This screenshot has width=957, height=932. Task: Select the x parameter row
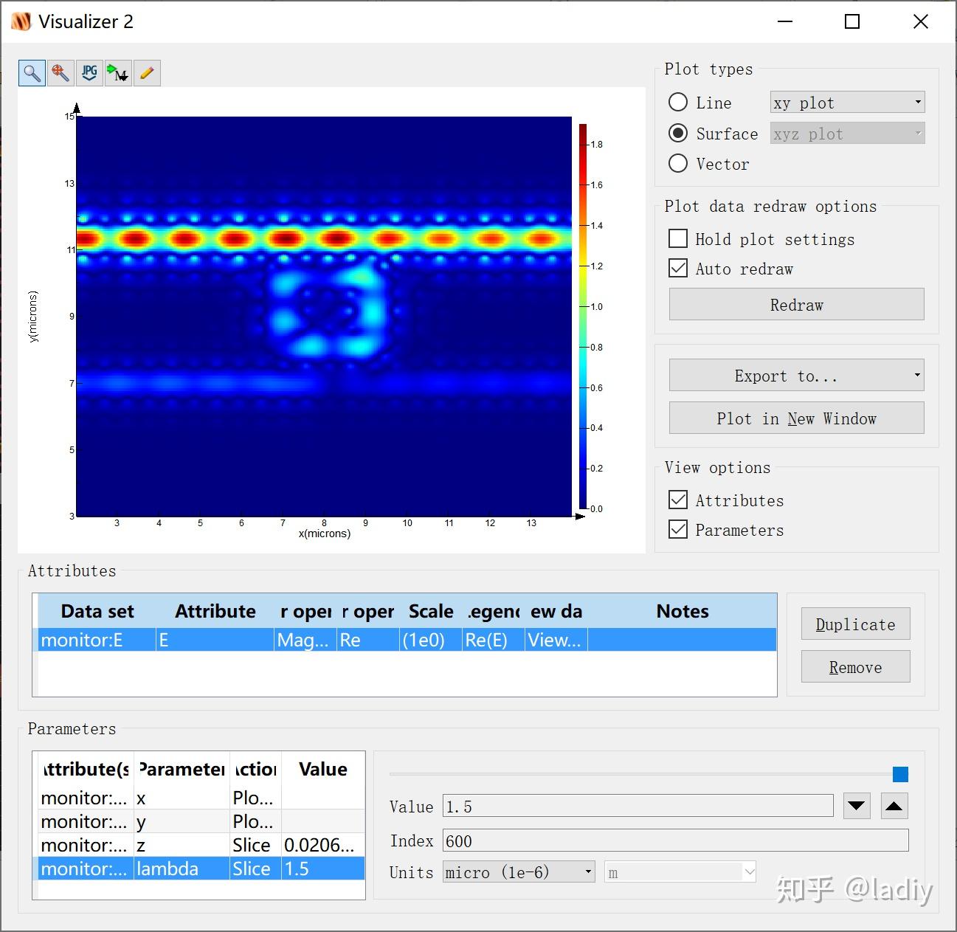click(x=201, y=798)
